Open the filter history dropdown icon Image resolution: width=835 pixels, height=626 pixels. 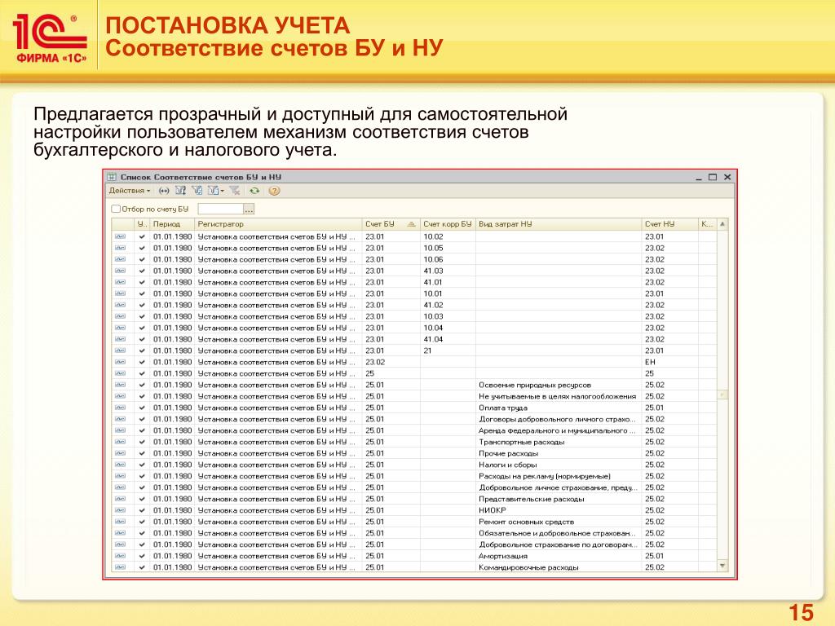tap(215, 191)
